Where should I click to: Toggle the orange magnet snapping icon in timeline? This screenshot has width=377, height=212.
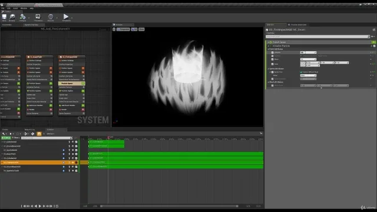coord(39,134)
